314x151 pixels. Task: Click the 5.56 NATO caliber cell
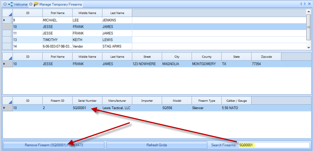[x=237, y=108]
